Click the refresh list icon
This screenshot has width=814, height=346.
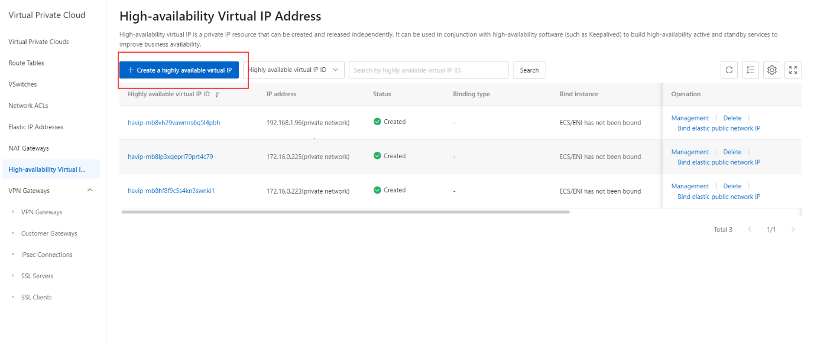pos(729,70)
